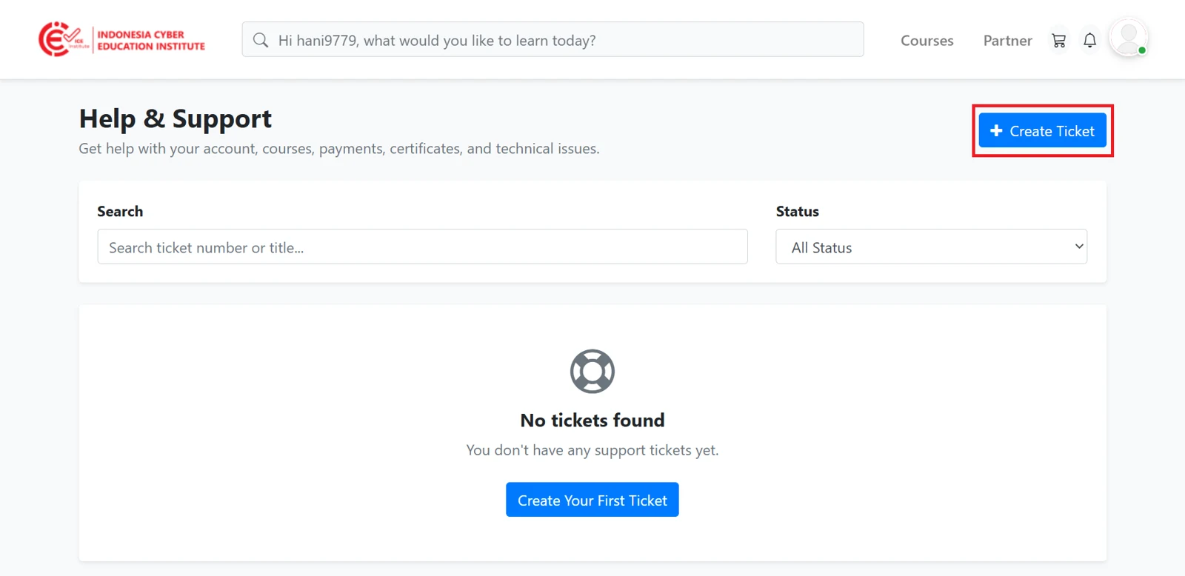This screenshot has height=576, width=1185.
Task: Focus the Search ticket number or title field
Action: [422, 247]
